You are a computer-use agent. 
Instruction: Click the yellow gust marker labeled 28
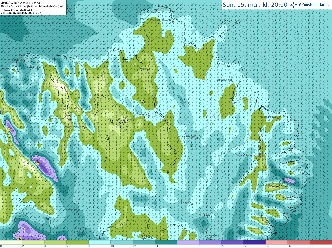tap(9, 129)
